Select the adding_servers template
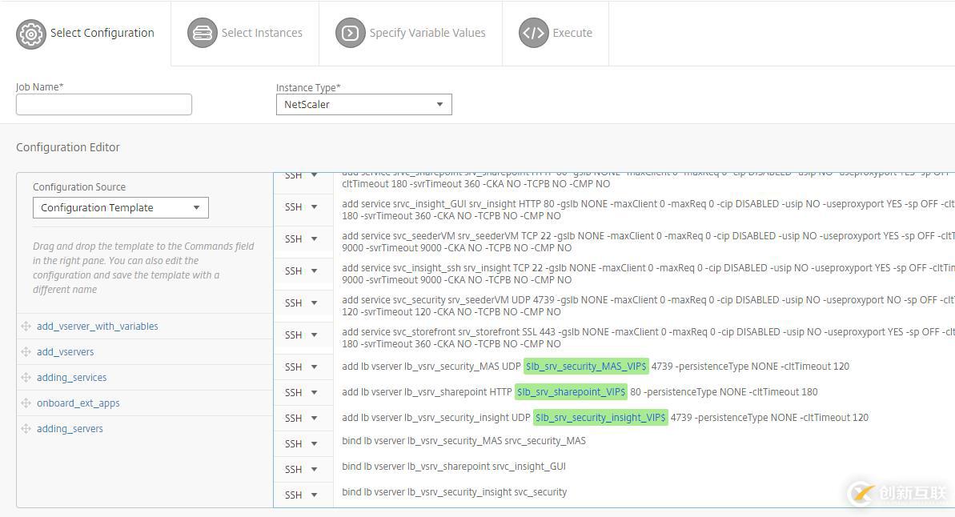Screen dimensions: 955x517 (x=70, y=429)
